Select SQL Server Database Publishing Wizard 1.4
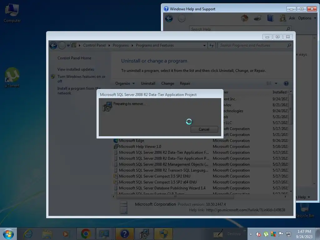Screen dimensions: 320x240 pyautogui.click(x=200, y=188)
